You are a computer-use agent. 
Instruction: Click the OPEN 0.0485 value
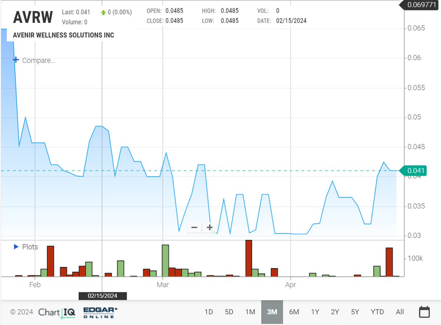pyautogui.click(x=174, y=11)
